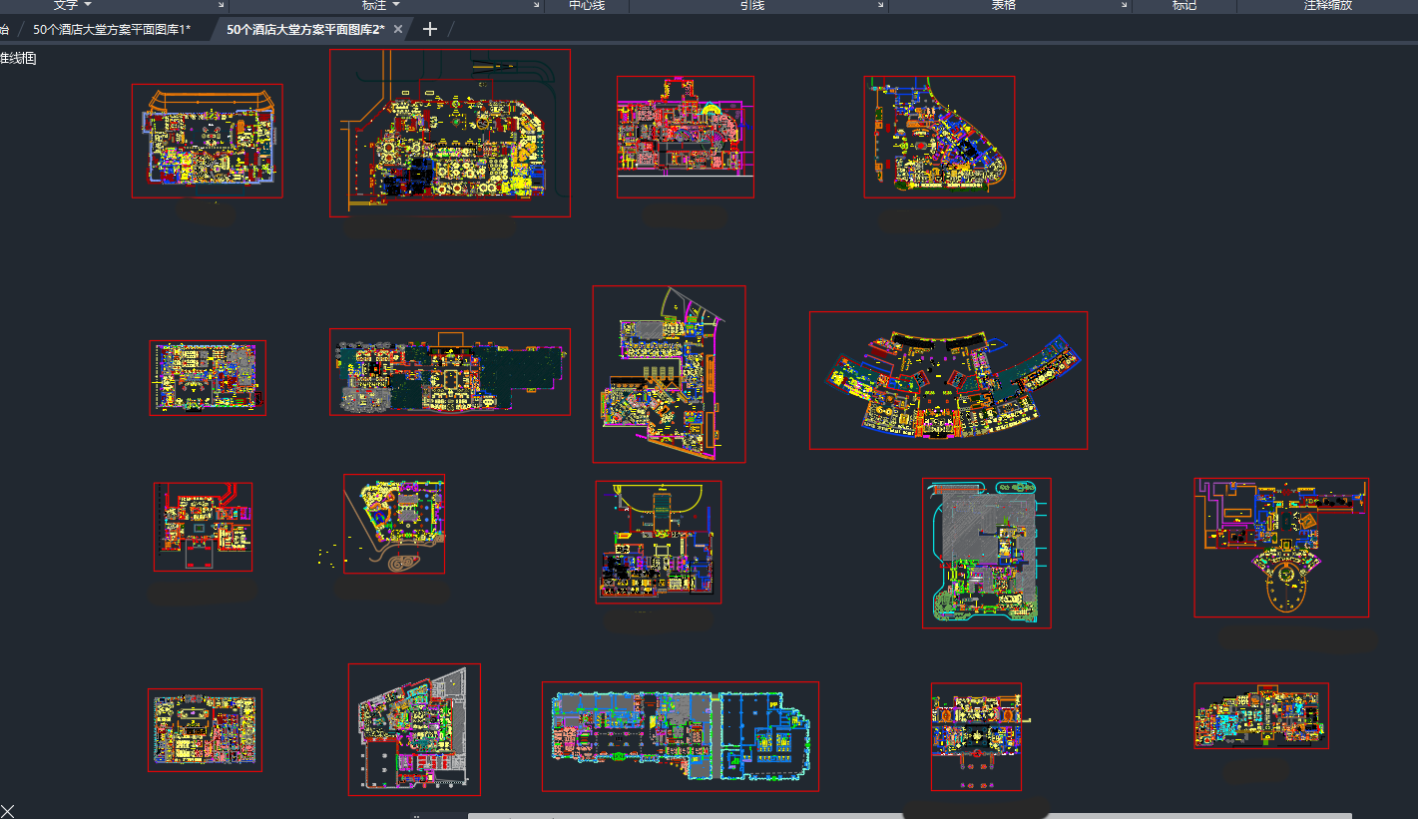Click the 引线 panel title

point(751,5)
